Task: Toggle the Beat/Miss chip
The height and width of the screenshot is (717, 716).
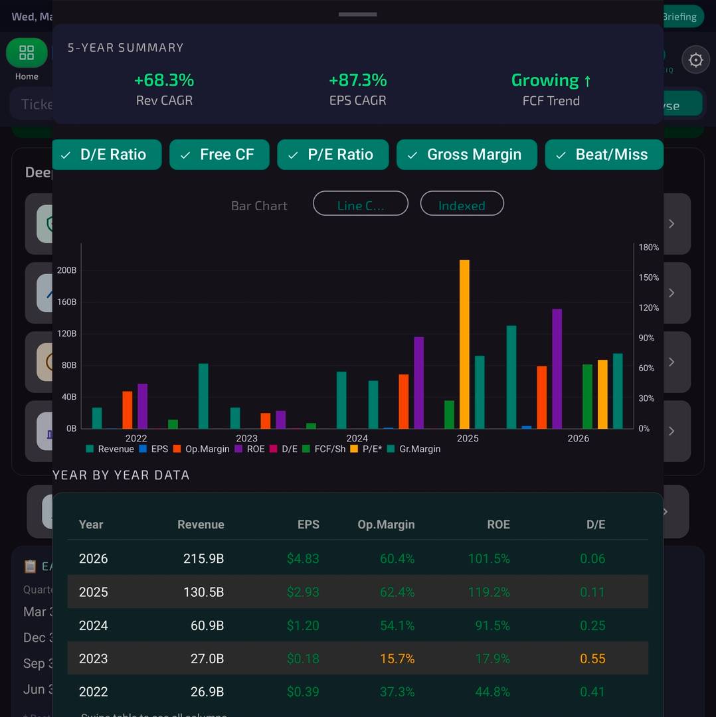Action: [x=604, y=155]
